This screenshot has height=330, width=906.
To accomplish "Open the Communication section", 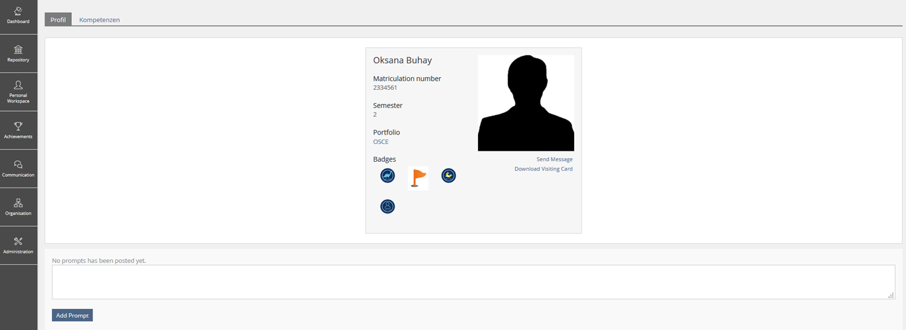I will (x=18, y=169).
